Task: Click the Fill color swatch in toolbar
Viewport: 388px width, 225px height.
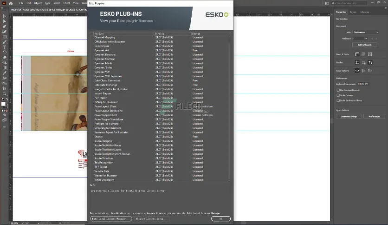Action: 3,104
